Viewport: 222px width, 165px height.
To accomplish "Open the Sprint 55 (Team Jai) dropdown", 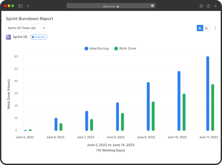I will pyautogui.click(x=26, y=28).
